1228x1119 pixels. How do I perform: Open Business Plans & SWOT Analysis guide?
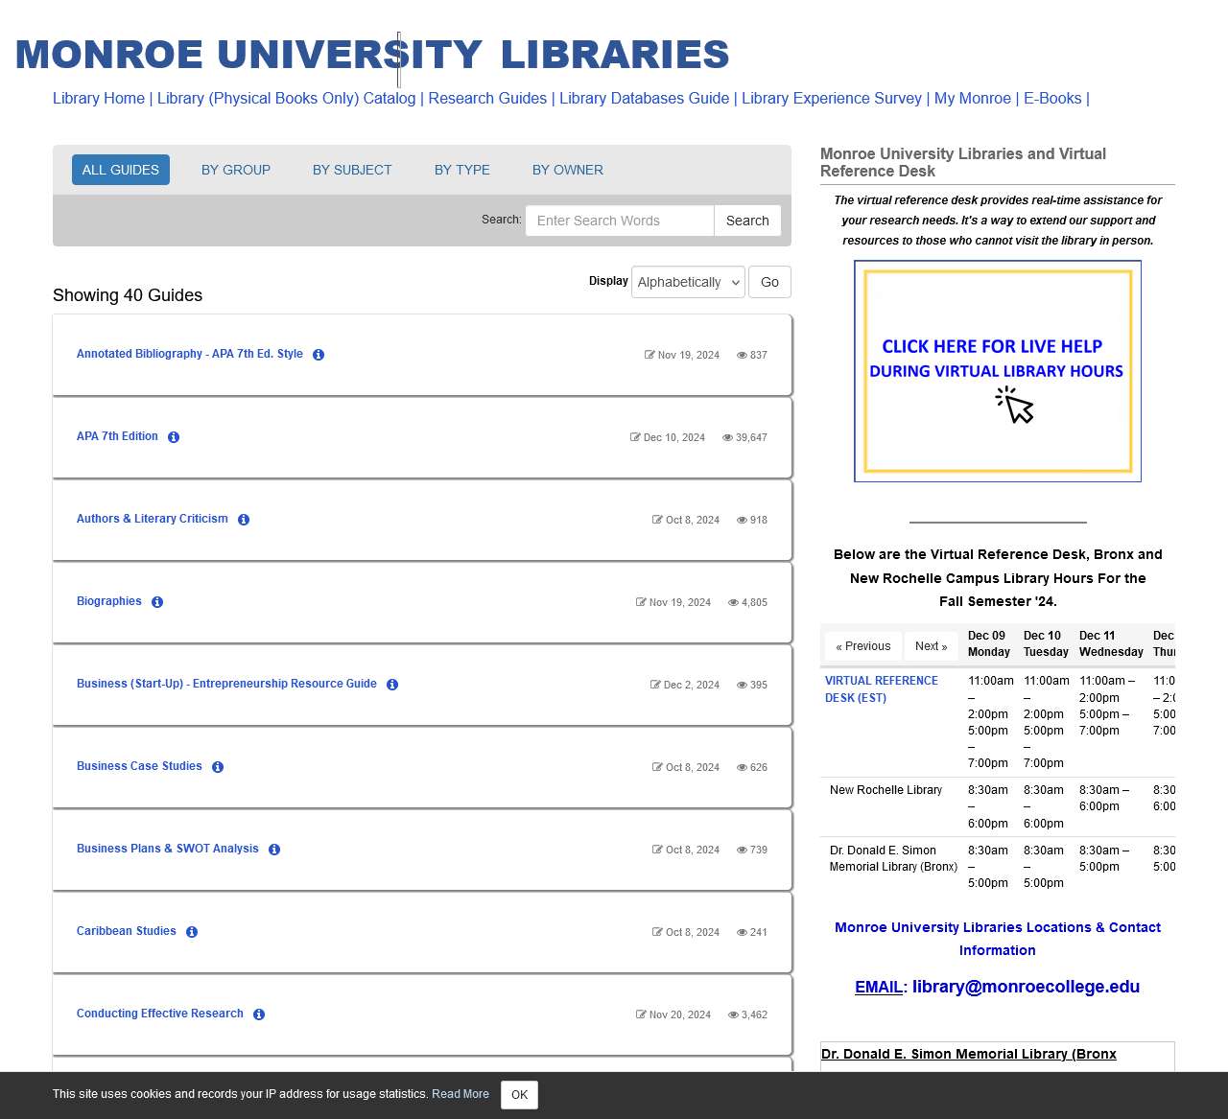click(168, 849)
